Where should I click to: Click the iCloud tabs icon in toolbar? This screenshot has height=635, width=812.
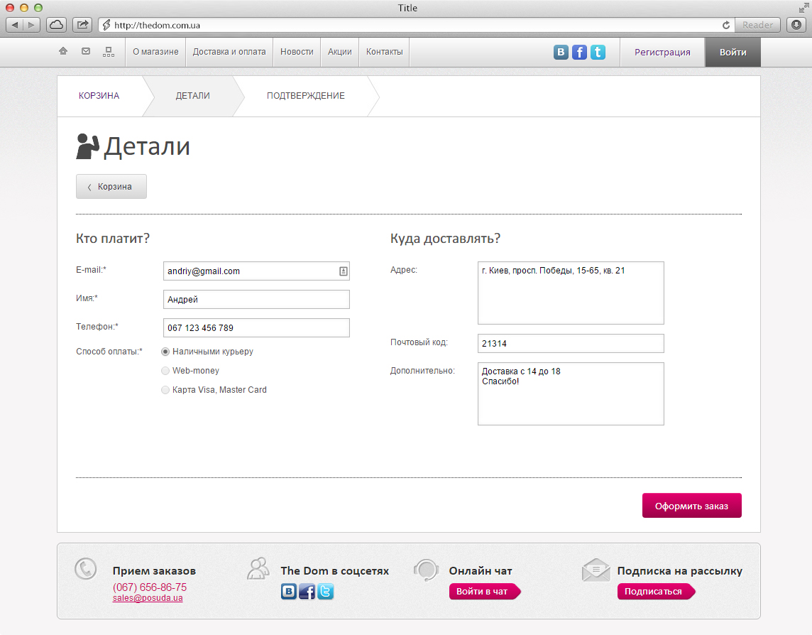click(x=56, y=25)
